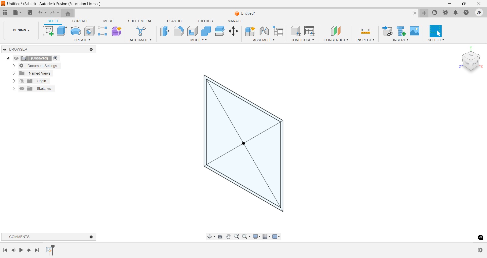The width and height of the screenshot is (487, 258).
Task: Select the Insert Derive tool
Action: [x=388, y=31]
